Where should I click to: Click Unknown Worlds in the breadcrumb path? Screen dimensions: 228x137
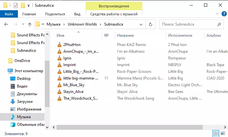point(82,24)
